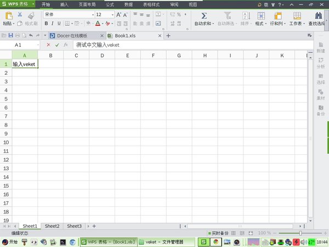Click the skin (T-shirt) icon in title bar
The height and width of the screenshot is (247, 329).
[x=273, y=4]
